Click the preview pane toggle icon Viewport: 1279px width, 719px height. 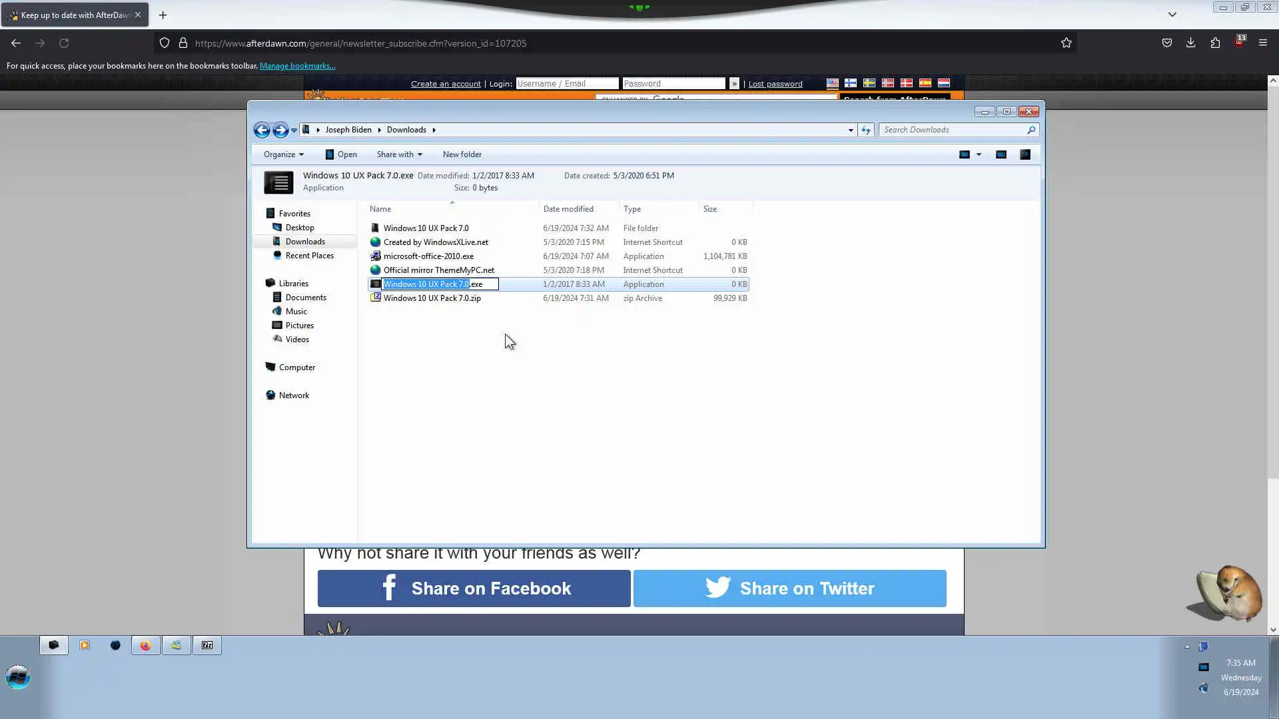click(1001, 154)
